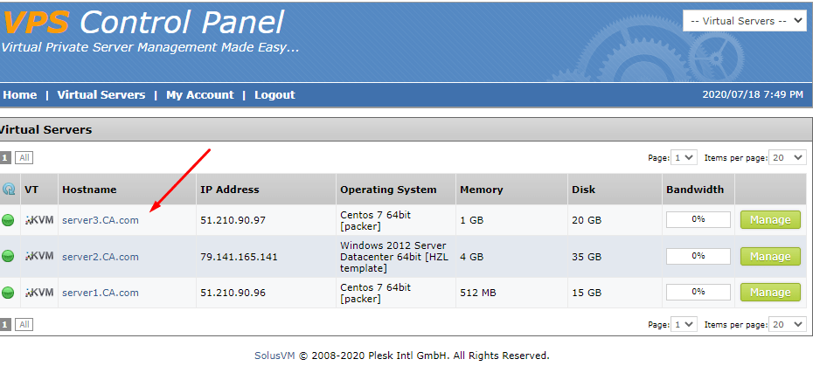The height and width of the screenshot is (366, 813).
Task: Click green status icon for server2.CA.com
Action: click(8, 256)
